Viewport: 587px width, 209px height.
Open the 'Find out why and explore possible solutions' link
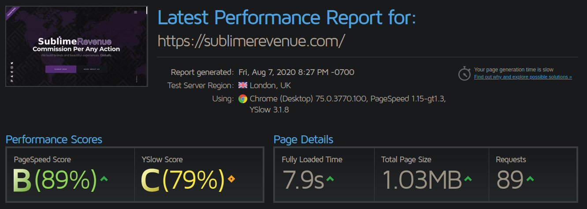(x=523, y=77)
